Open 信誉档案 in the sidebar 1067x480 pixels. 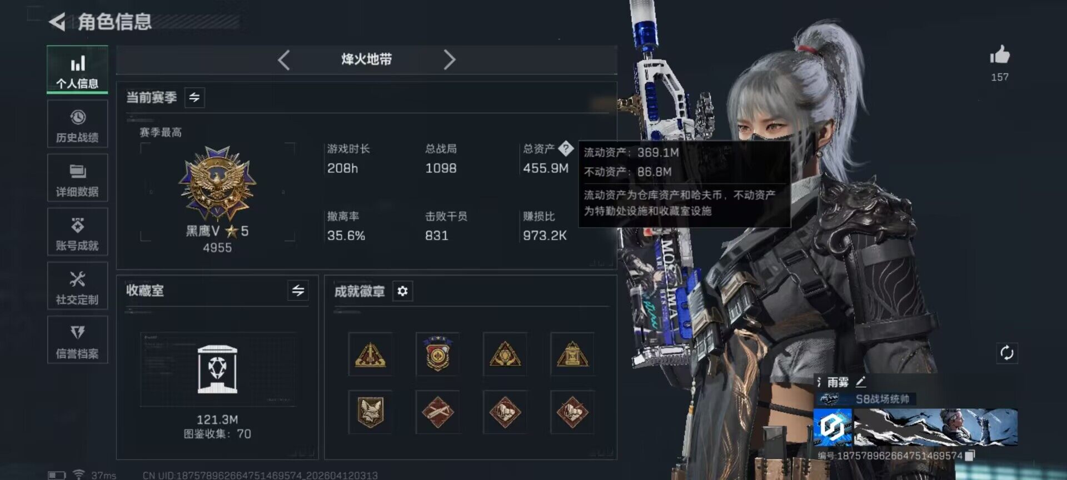pos(77,340)
